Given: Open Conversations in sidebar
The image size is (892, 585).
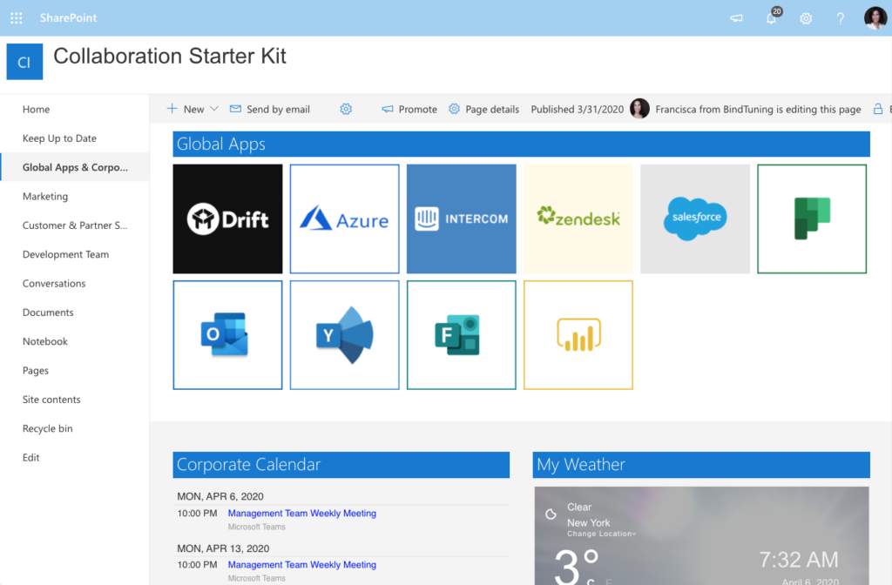Looking at the screenshot, I should pos(54,283).
